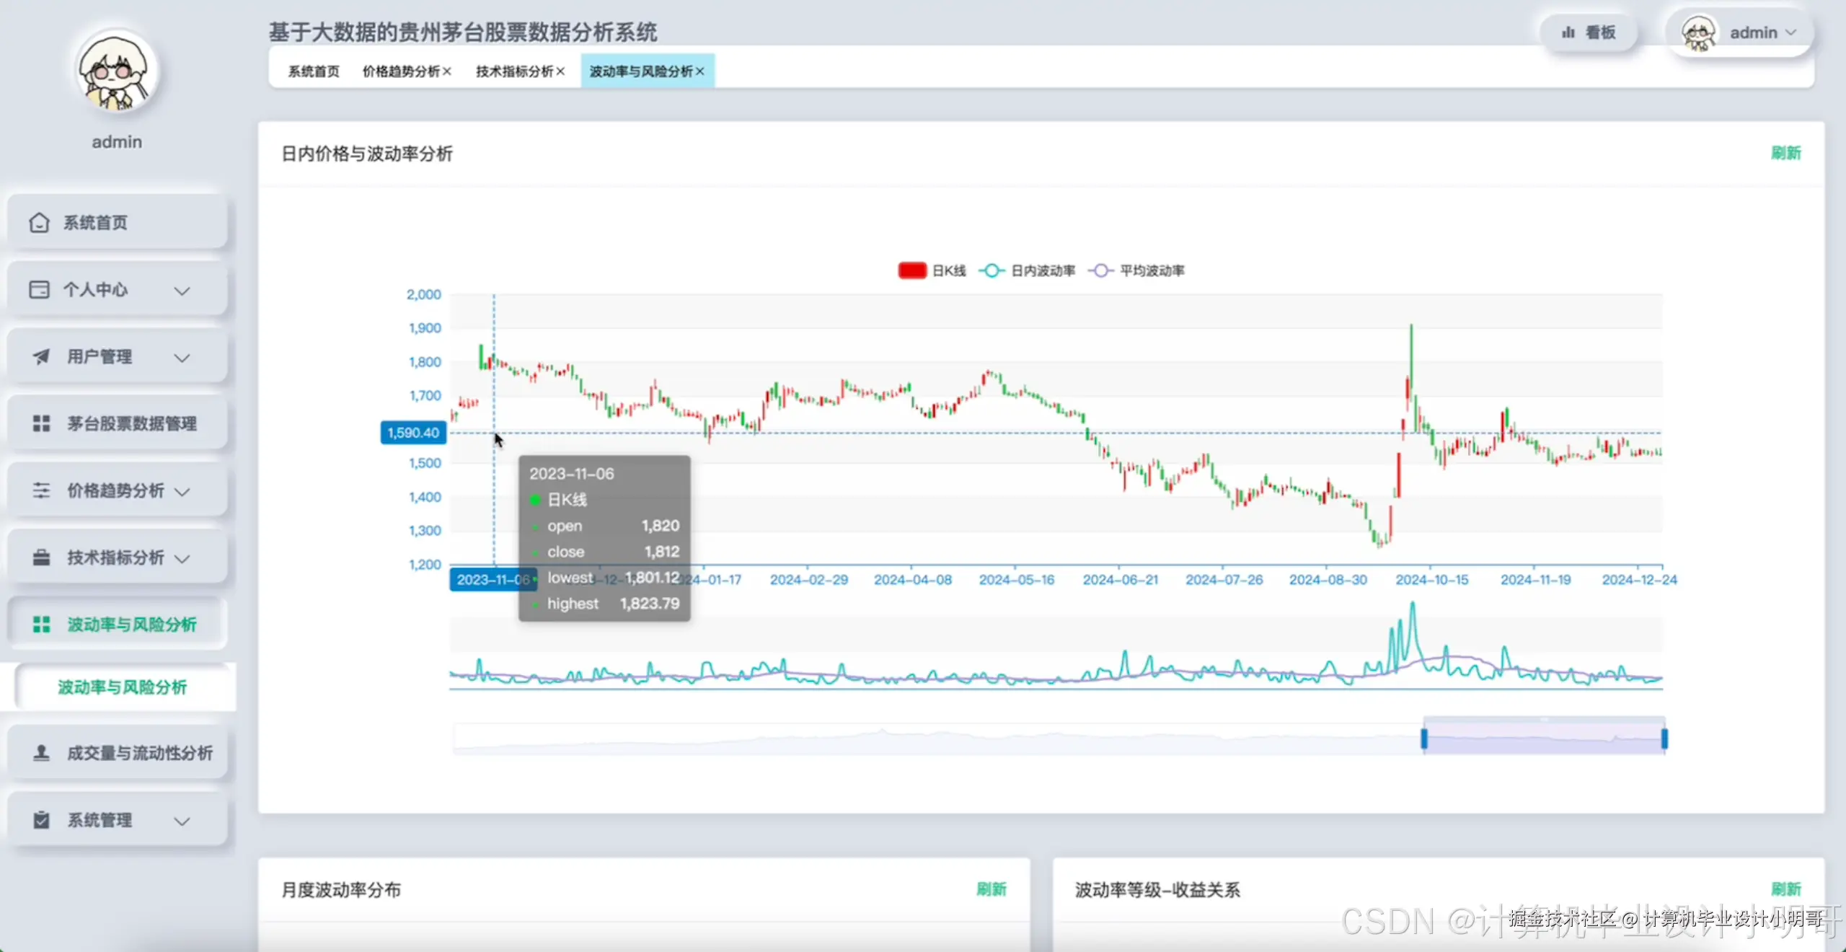1846x952 pixels.
Task: Click the briefcase icon for 技术指标分析
Action: coord(41,557)
